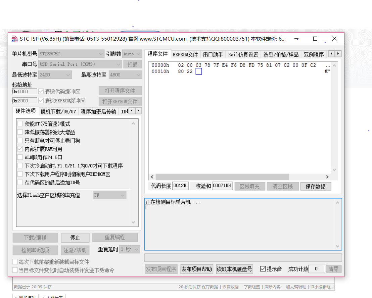This screenshot has width=372, height=298.
Task: Click EEPROM address 0x2000 field
Action: tap(25, 101)
